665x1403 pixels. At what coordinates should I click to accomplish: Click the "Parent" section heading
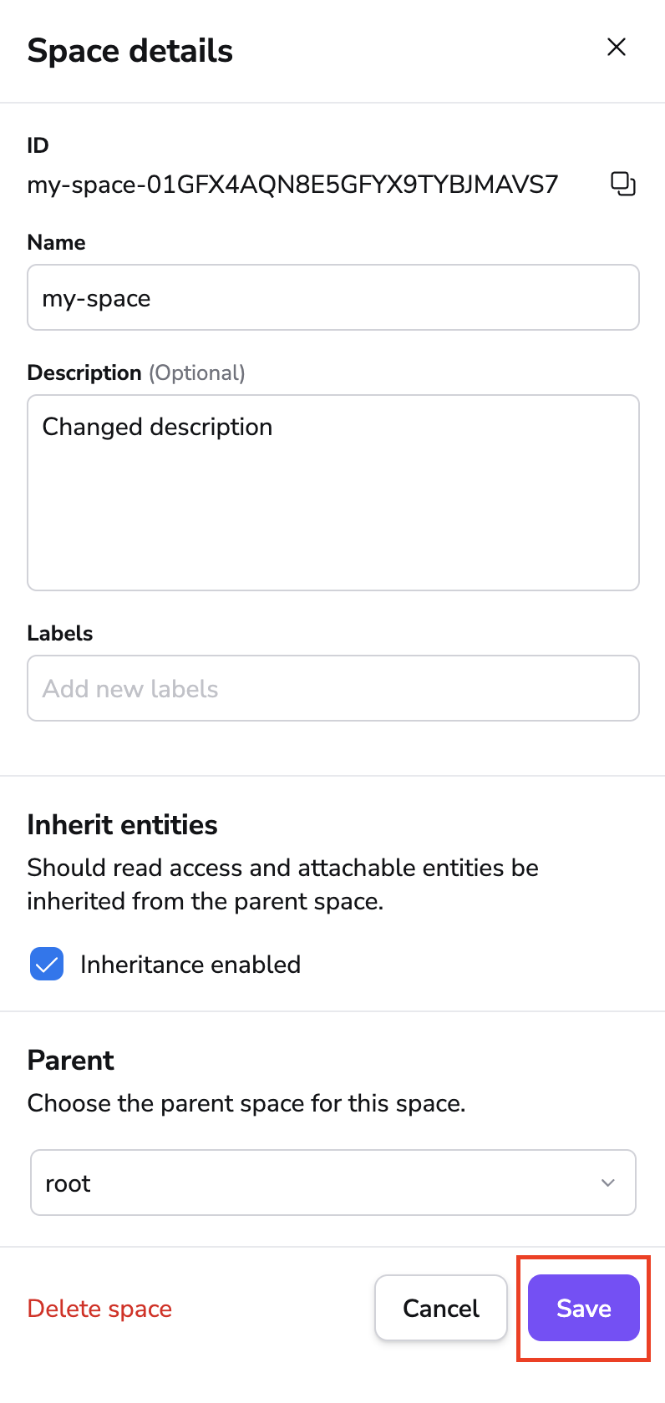point(70,1061)
